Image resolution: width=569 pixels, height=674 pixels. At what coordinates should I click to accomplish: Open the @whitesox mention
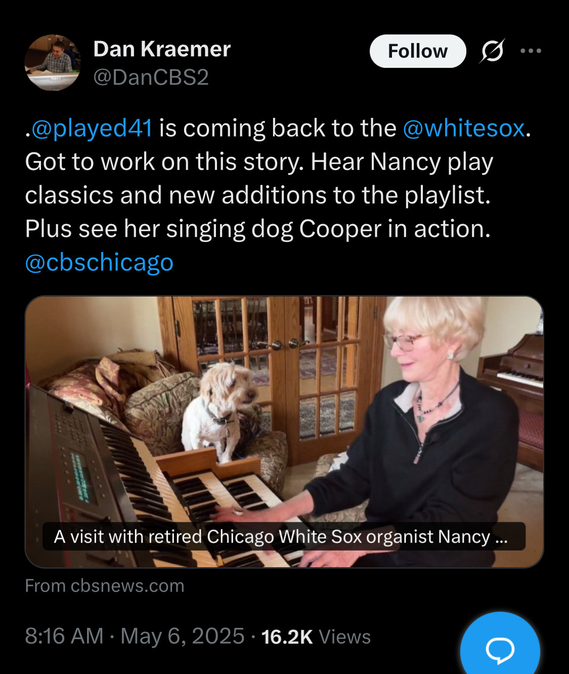coord(464,128)
